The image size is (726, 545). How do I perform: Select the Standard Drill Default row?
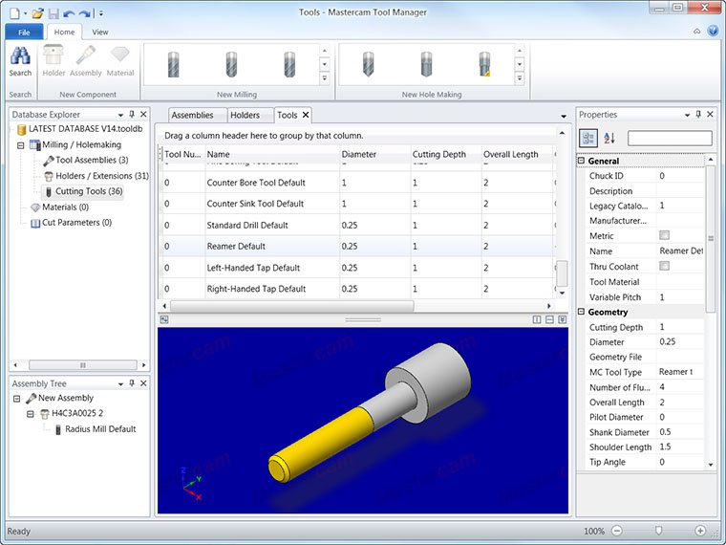356,226
